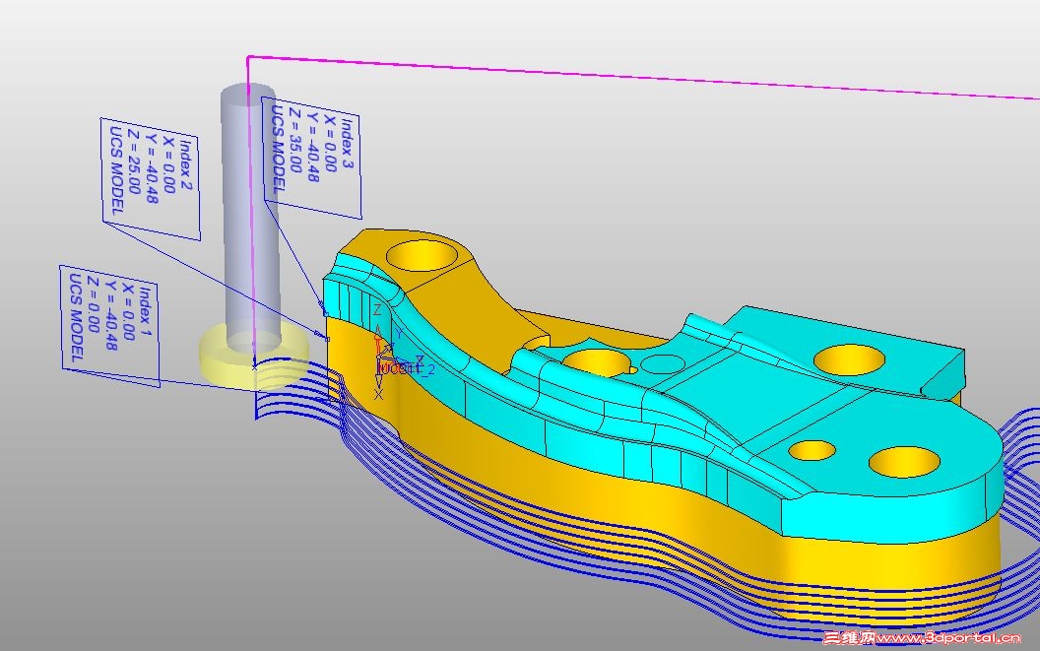Click the Z = 0.00 value in Index 1
This screenshot has width=1040, height=651.
pyautogui.click(x=94, y=304)
